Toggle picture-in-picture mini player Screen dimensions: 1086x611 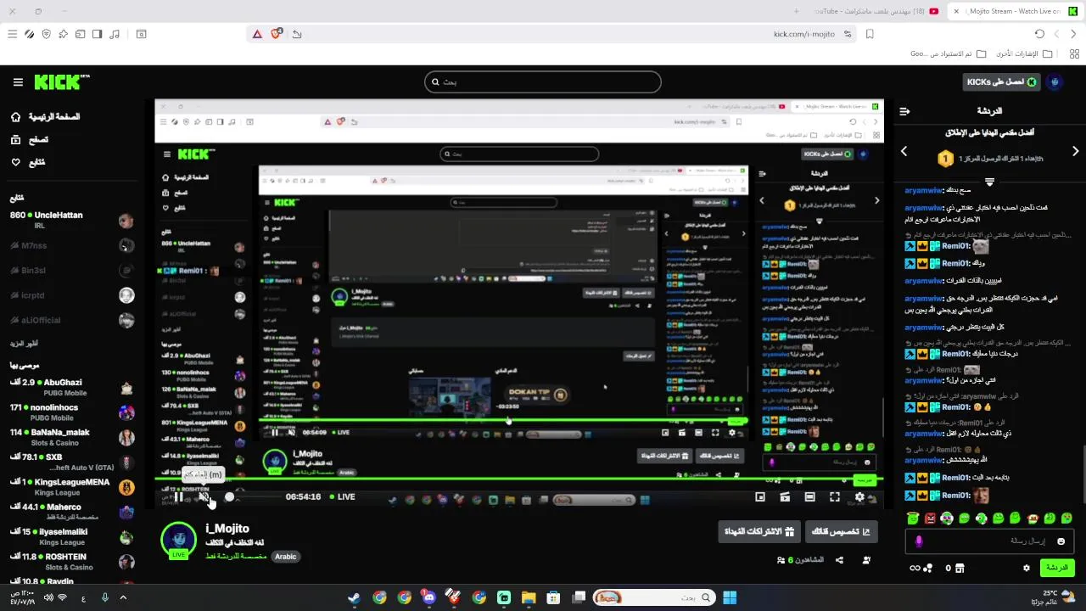coord(760,496)
